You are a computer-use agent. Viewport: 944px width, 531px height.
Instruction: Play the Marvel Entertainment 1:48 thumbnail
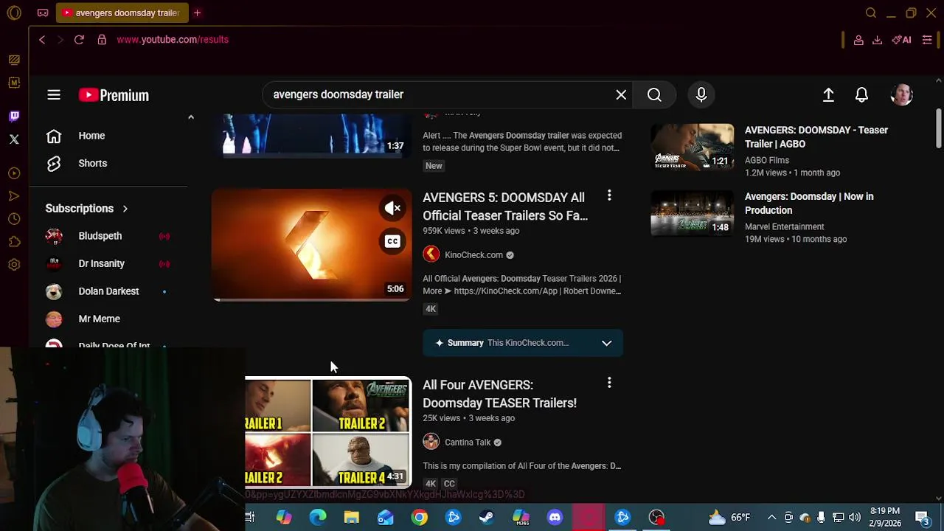[x=692, y=213]
